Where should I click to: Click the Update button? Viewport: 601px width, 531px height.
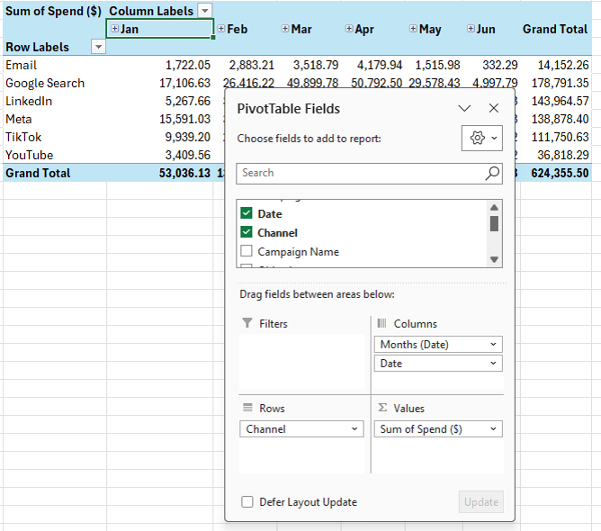(x=481, y=501)
